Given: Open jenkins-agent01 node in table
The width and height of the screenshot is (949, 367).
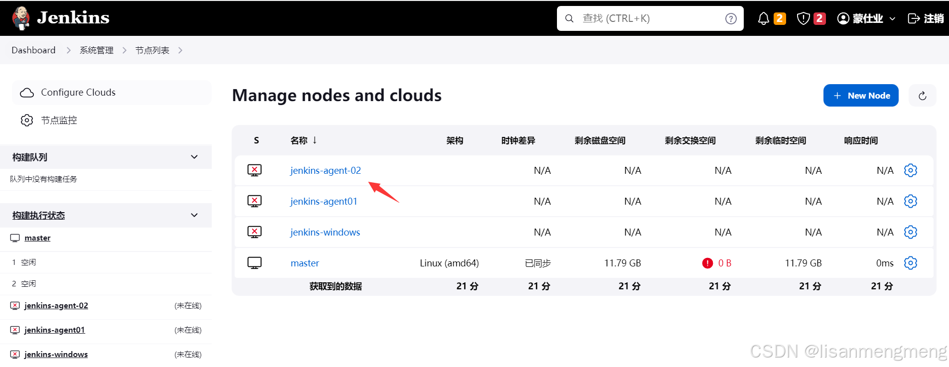Looking at the screenshot, I should click(324, 201).
